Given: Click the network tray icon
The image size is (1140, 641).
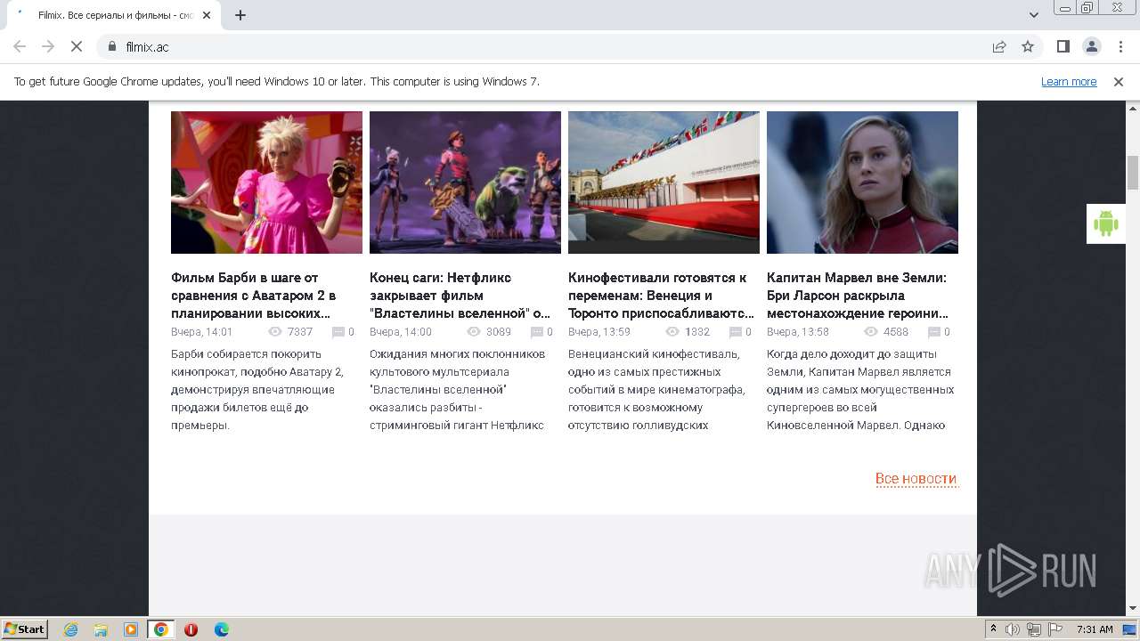Looking at the screenshot, I should [x=1033, y=629].
